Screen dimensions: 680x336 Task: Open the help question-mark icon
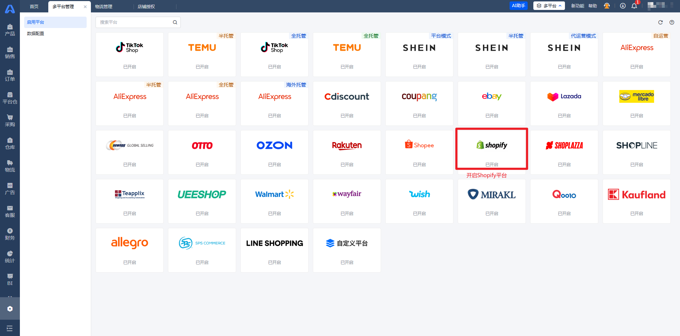click(x=672, y=22)
